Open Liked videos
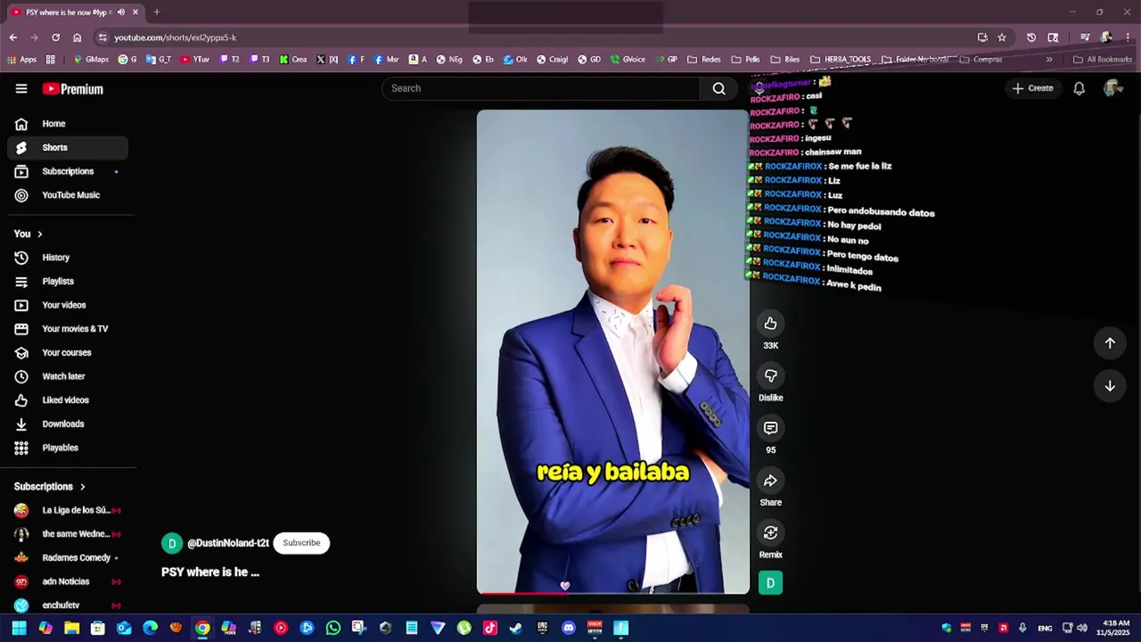Viewport: 1141px width, 642px height. pos(68,400)
